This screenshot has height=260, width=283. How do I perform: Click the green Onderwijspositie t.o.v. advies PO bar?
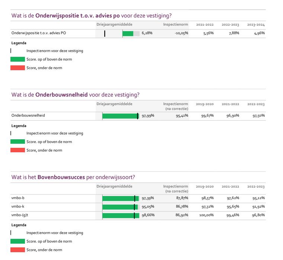pyautogui.click(x=127, y=34)
